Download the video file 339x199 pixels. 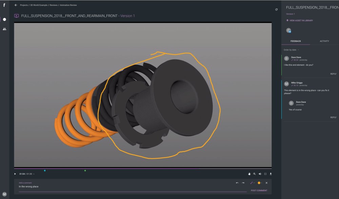point(271,174)
